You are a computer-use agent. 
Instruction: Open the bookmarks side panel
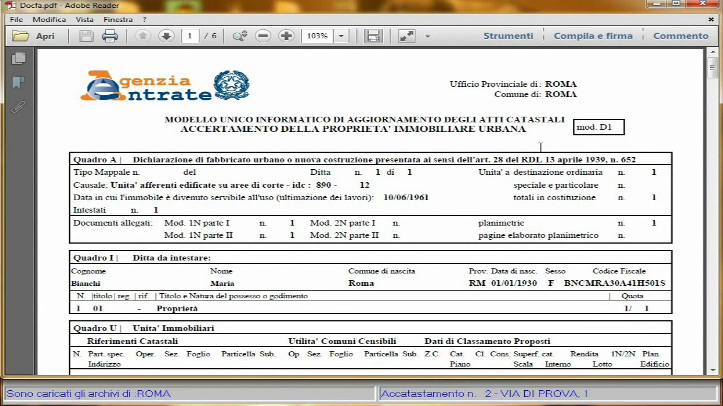pyautogui.click(x=19, y=82)
